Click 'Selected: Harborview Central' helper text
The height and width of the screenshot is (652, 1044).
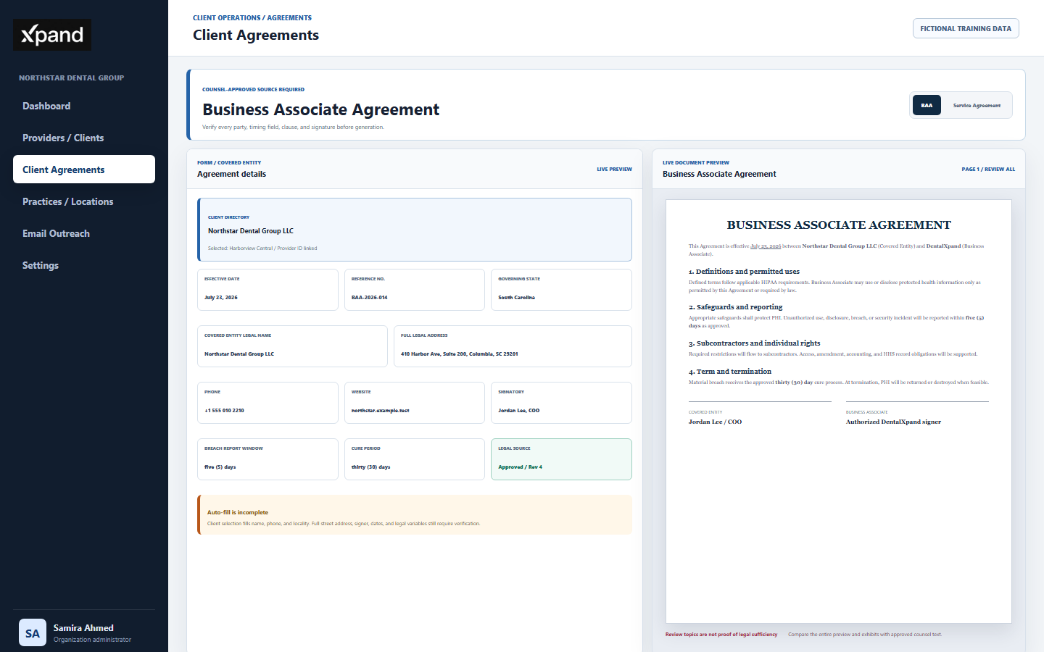click(x=262, y=248)
